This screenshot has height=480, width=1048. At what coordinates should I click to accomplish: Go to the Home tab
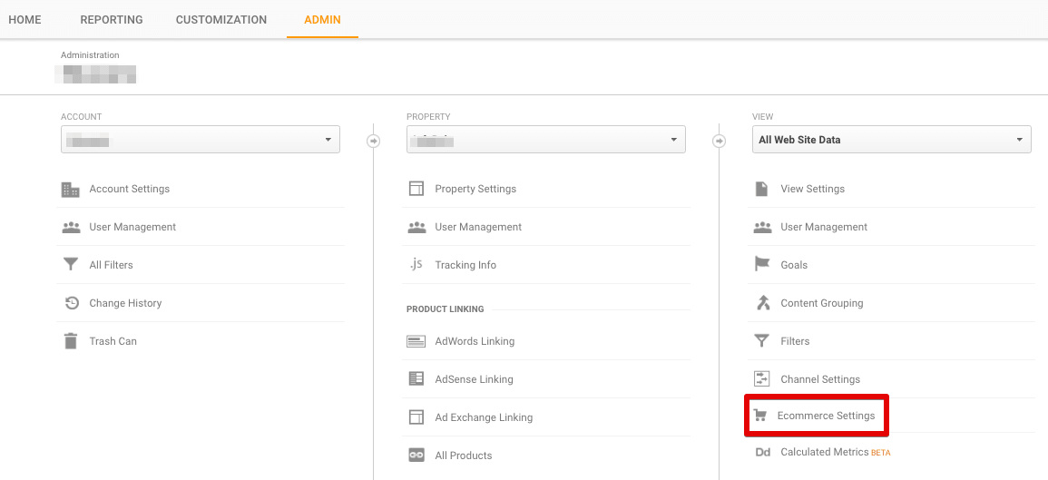tap(24, 19)
